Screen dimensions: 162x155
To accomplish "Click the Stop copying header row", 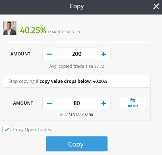I will tap(77, 81).
